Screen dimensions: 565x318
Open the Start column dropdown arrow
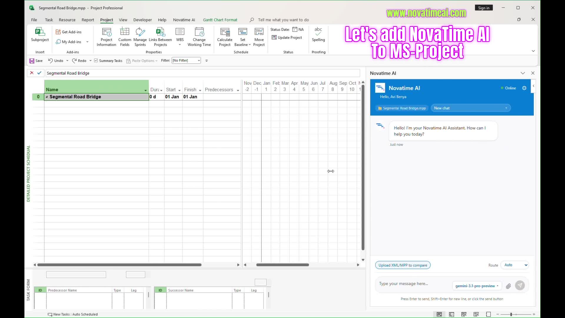pos(179,90)
